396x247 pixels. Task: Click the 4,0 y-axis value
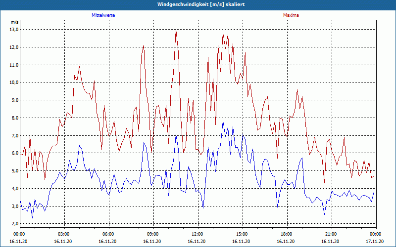tap(15, 188)
